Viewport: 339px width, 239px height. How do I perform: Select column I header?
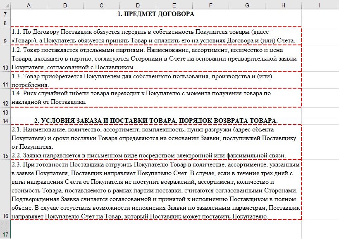click(320, 6)
